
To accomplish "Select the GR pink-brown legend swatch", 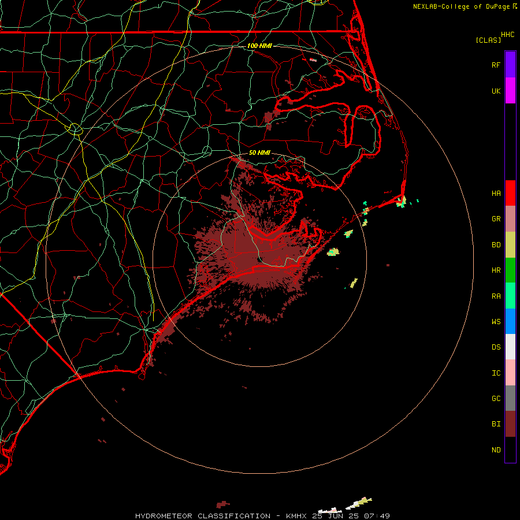I will point(510,219).
